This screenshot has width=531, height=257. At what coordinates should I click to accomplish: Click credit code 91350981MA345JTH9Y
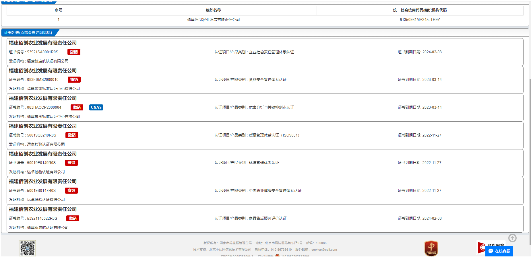pyautogui.click(x=420, y=20)
